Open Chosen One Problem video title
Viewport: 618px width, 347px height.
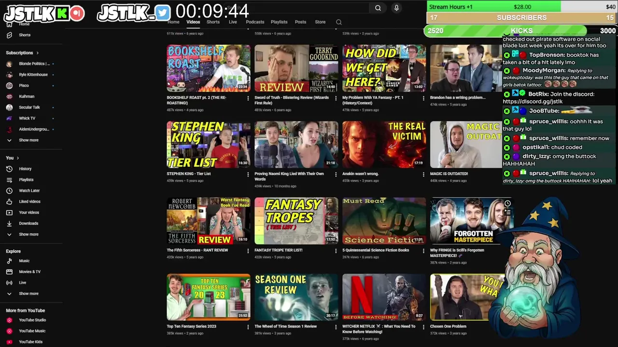pos(448,326)
